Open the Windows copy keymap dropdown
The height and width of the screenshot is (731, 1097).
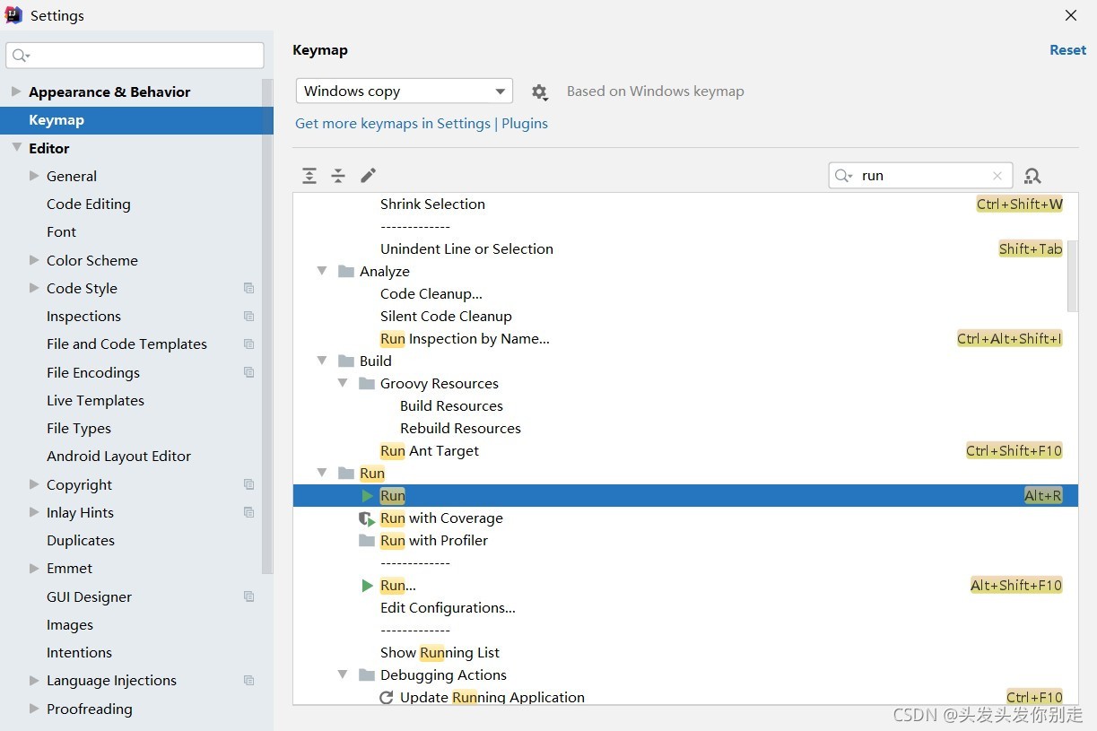click(x=405, y=91)
